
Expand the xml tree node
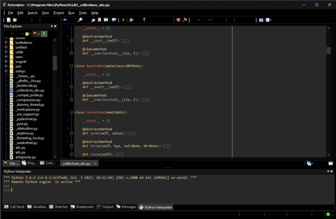pos(7,66)
